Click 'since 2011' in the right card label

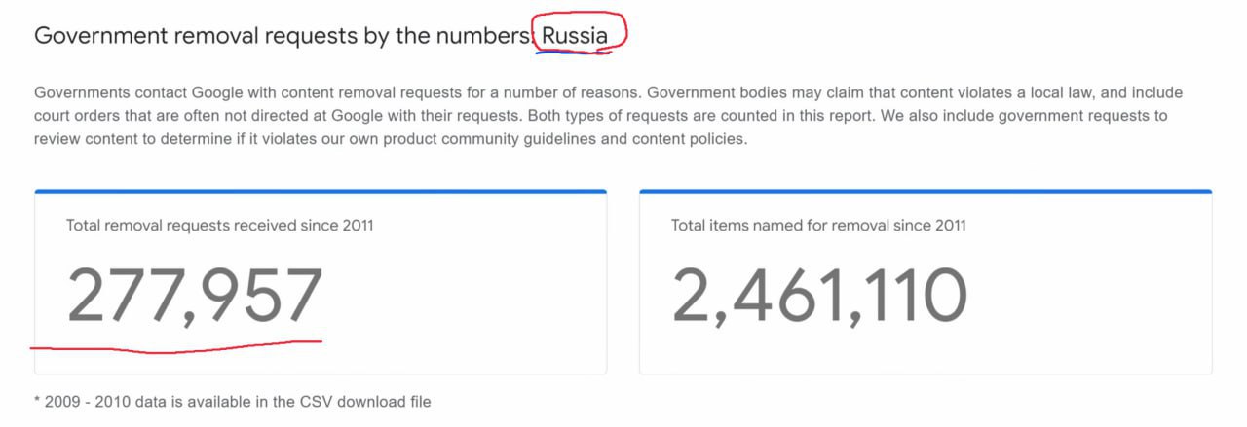(x=929, y=226)
